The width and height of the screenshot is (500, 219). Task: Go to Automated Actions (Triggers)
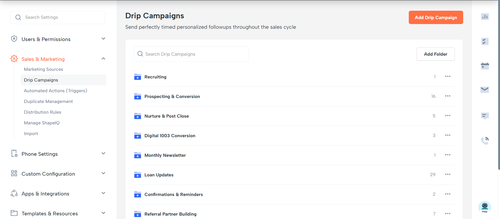55,91
